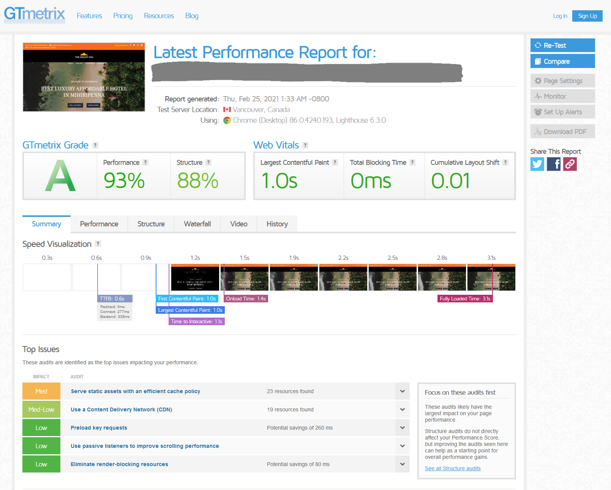This screenshot has height=490, width=611.
Task: Expand the render-blocking resources audit
Action: point(402,464)
